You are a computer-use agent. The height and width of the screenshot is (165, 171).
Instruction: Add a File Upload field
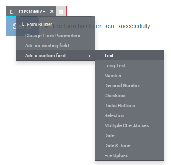tap(130, 155)
